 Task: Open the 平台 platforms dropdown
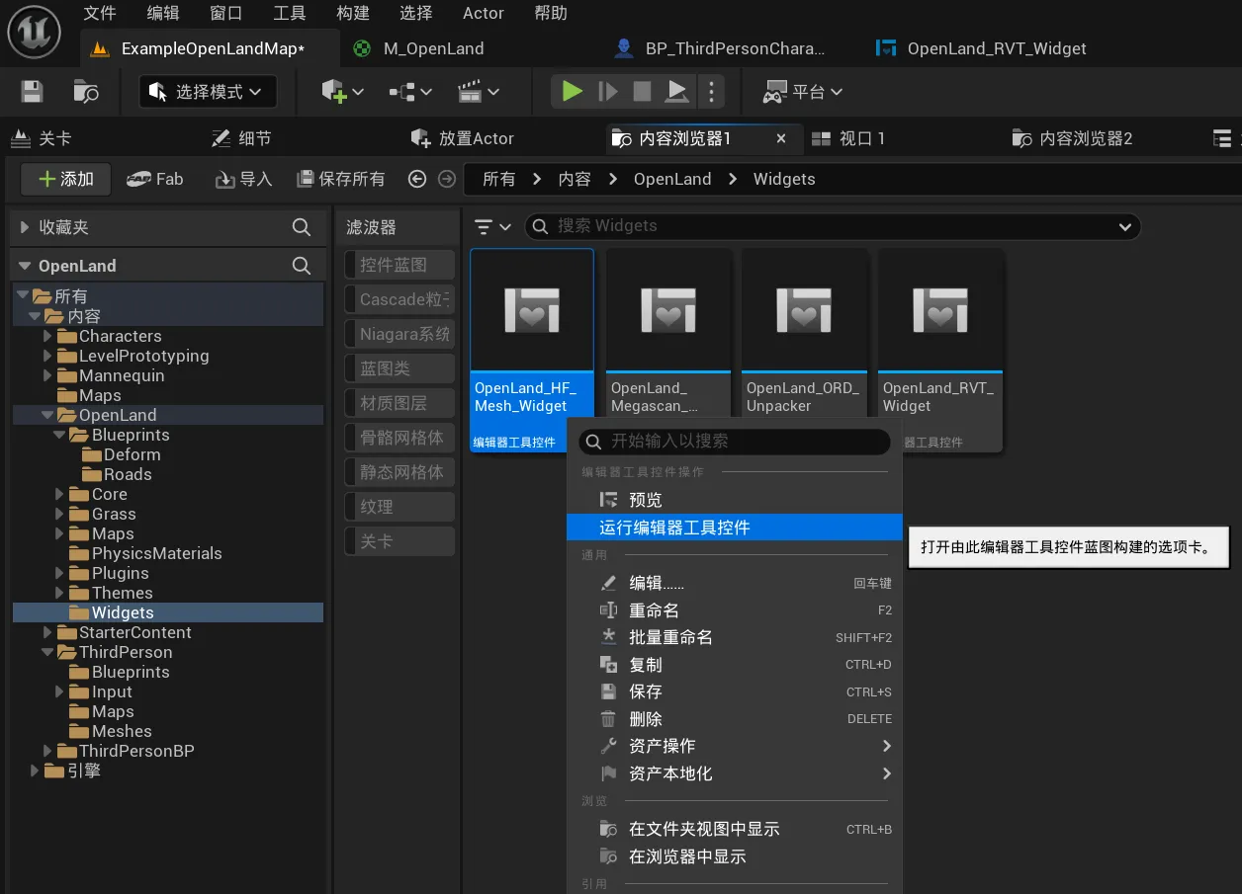(x=803, y=92)
